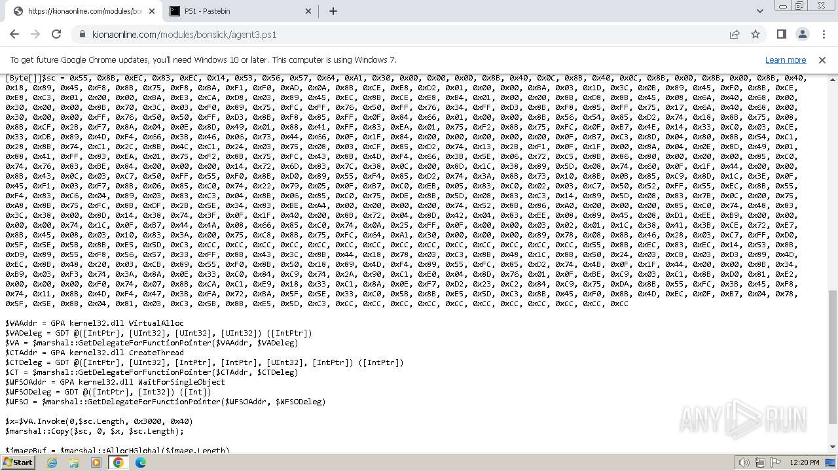Dismiss the Chrome update infobar
Screen dimensions: 838x471
(822, 60)
